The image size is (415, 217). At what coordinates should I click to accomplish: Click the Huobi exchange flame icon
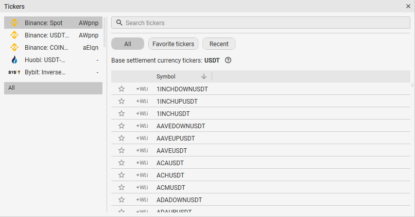[14, 60]
